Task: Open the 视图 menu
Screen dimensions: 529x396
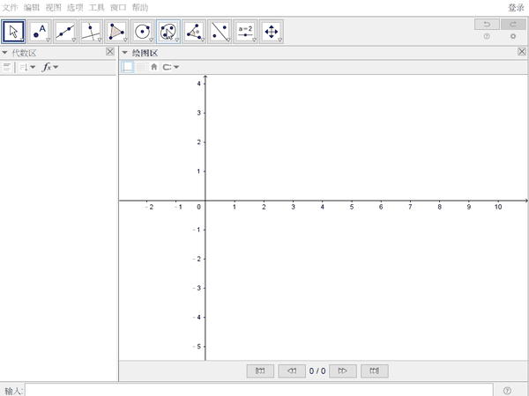Action: [53, 7]
